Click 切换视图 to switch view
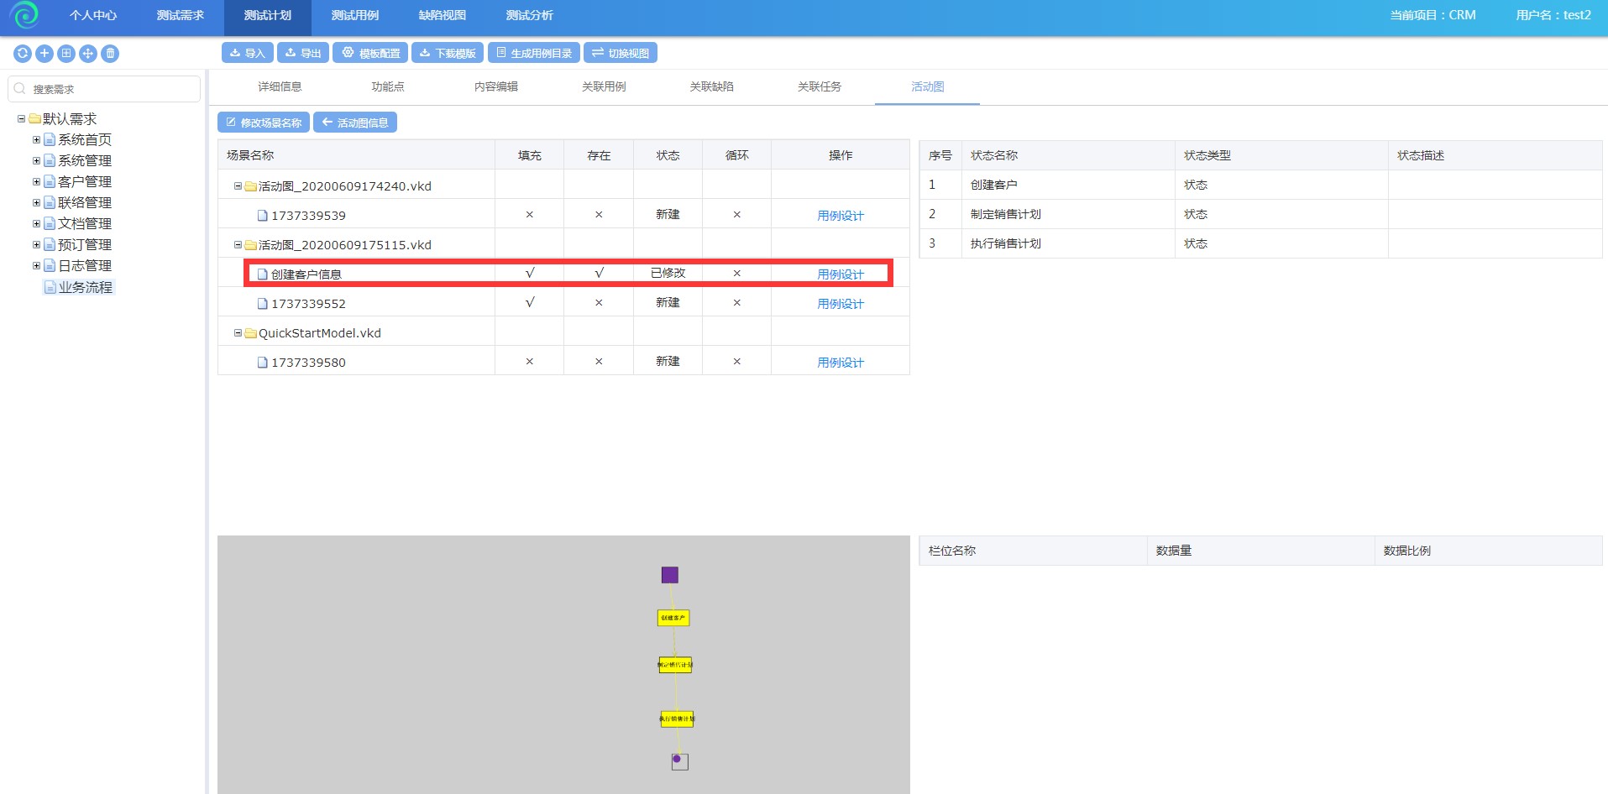The width and height of the screenshot is (1608, 794). (x=620, y=53)
